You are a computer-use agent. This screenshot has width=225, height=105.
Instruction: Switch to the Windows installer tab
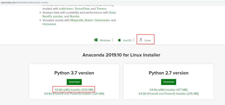(x=105, y=40)
